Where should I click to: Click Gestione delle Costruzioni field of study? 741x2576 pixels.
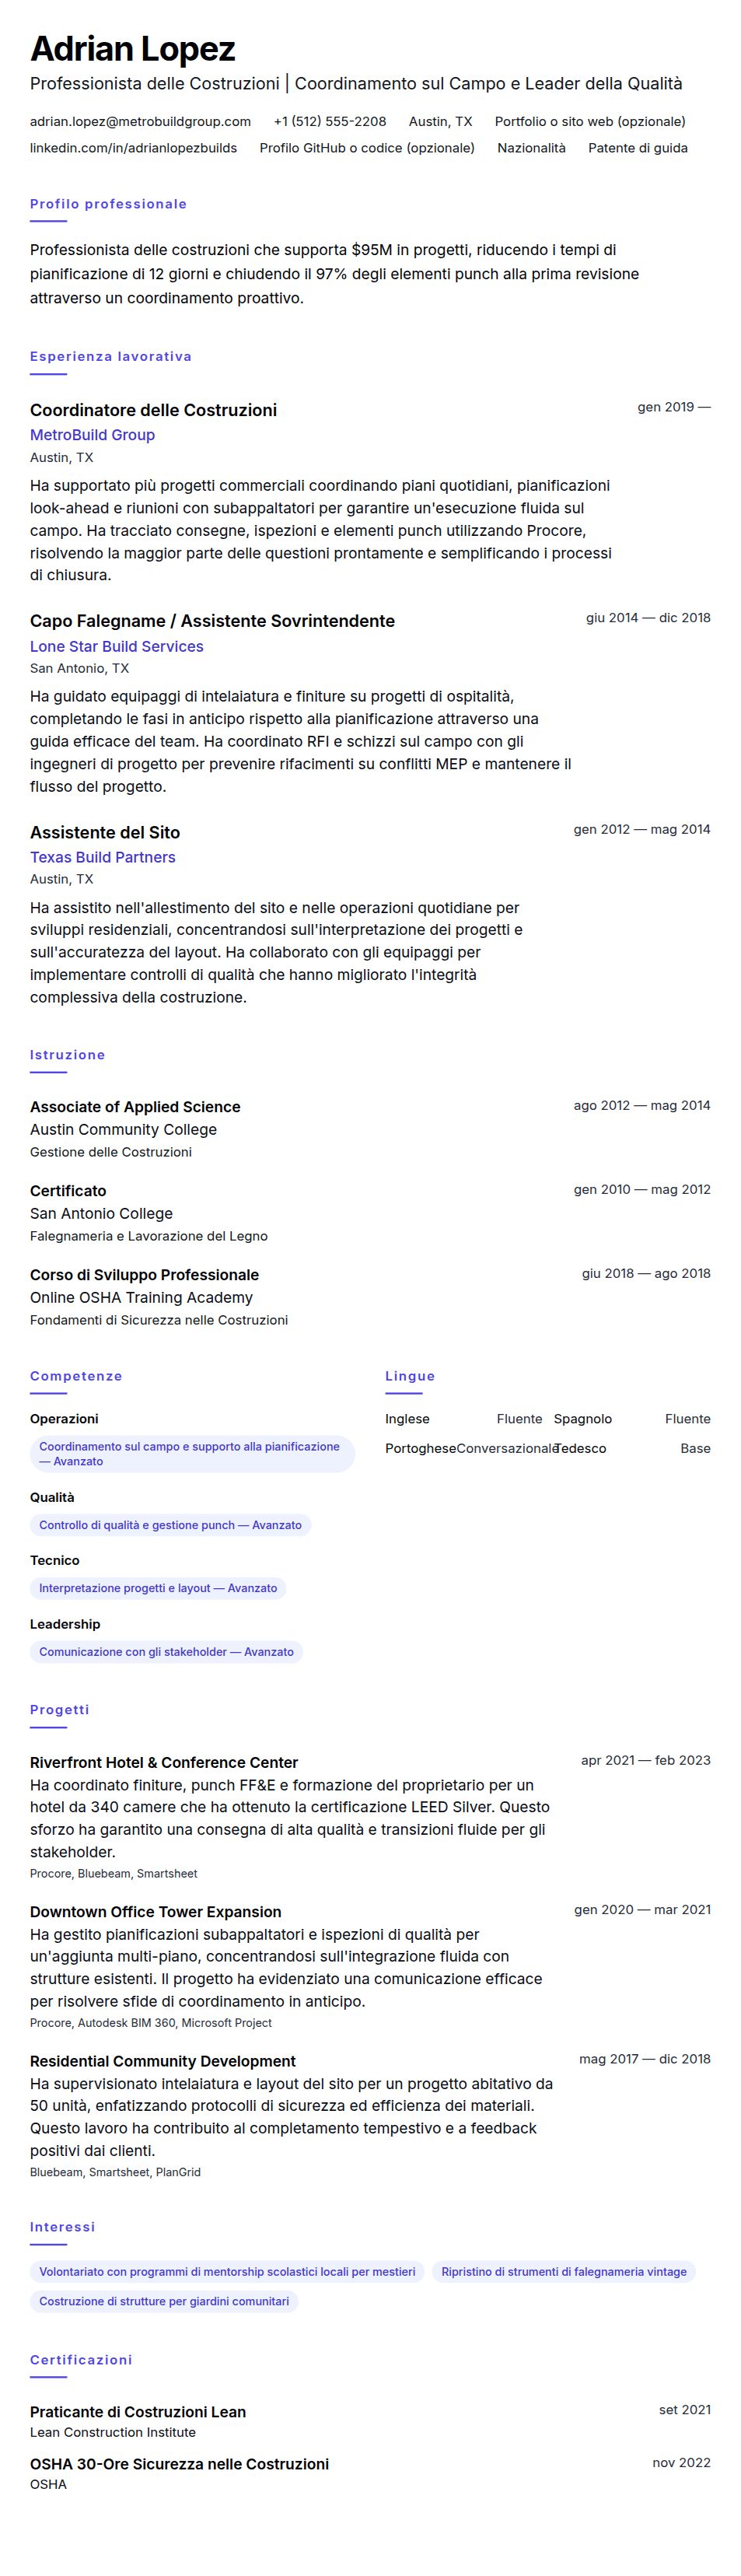[111, 1152]
